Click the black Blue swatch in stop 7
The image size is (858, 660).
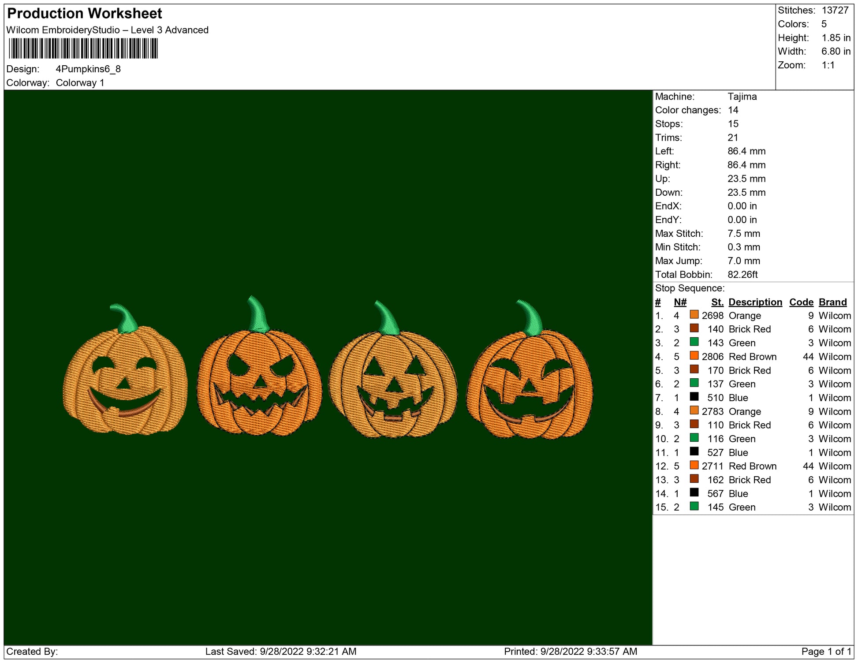(x=694, y=397)
